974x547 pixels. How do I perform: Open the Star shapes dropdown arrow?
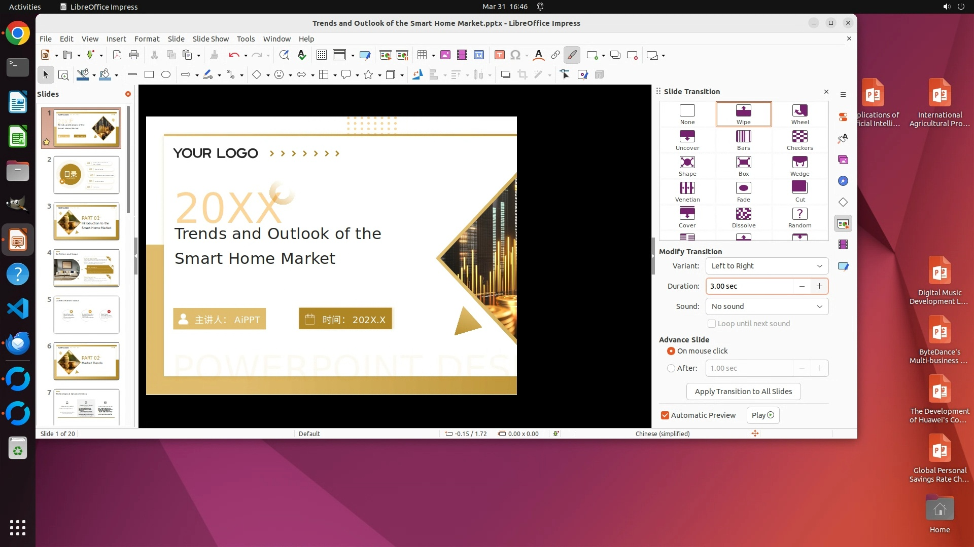coord(379,75)
